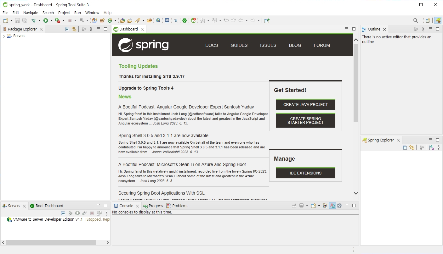Screen dimensions: 443x254
Task: Click Start the server play icon
Action: 77,213
